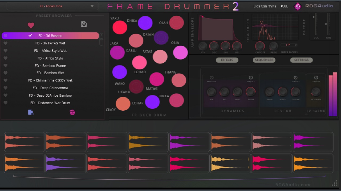This screenshot has width=341, height=191.
Task: Select the purple waveform in the bottom row
Action: (66, 163)
